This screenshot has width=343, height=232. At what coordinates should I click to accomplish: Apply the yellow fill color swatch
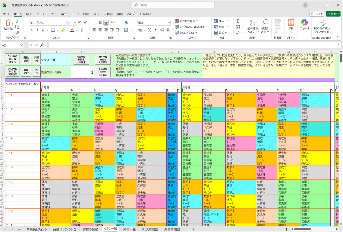(63, 30)
